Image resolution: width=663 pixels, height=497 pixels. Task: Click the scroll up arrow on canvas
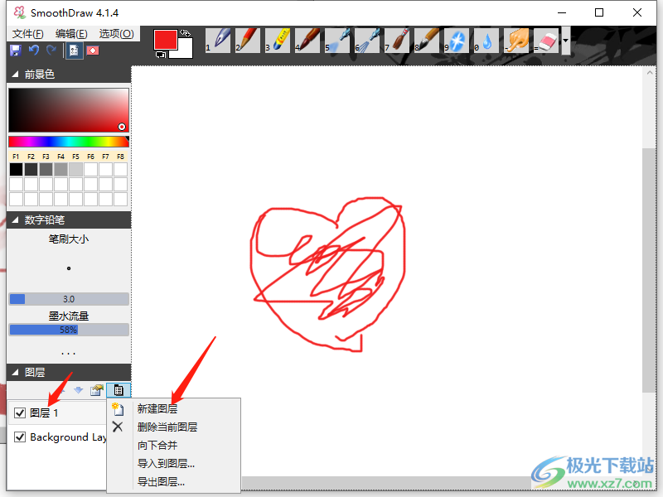coord(649,73)
